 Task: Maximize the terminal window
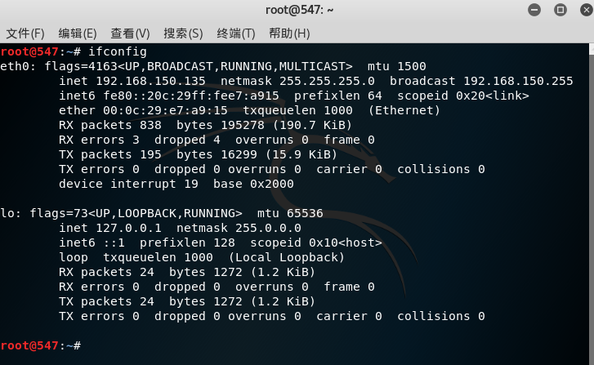click(x=561, y=10)
